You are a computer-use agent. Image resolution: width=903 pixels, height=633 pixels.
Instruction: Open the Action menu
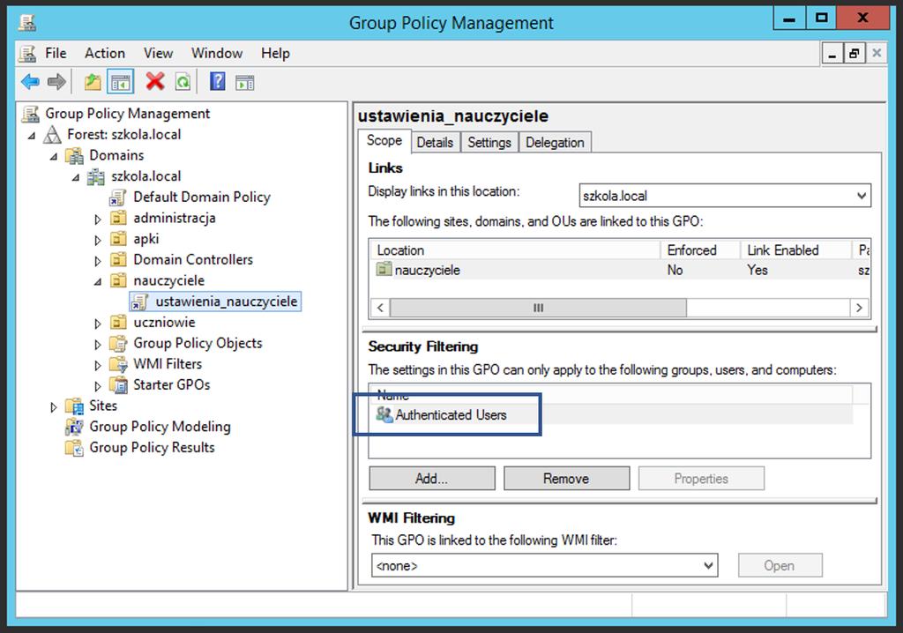(x=105, y=53)
